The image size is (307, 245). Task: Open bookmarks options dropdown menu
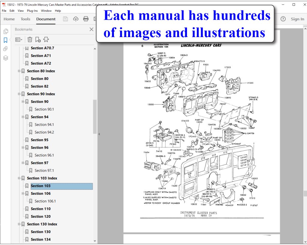tap(19, 40)
